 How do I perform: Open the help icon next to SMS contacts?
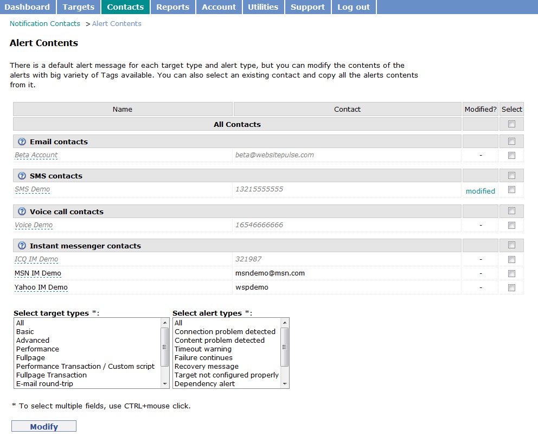(x=22, y=176)
